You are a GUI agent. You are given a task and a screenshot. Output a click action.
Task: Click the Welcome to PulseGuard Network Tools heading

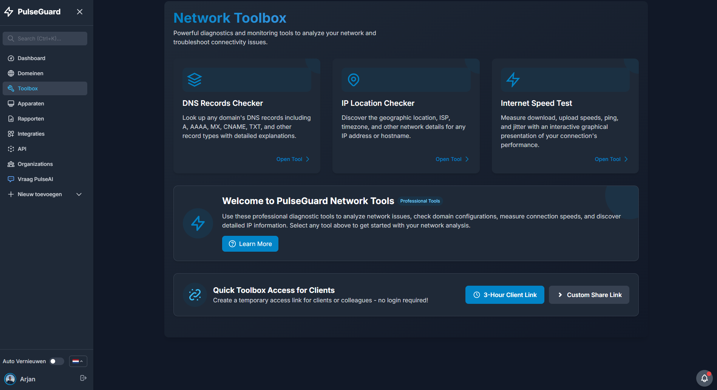[x=308, y=201]
